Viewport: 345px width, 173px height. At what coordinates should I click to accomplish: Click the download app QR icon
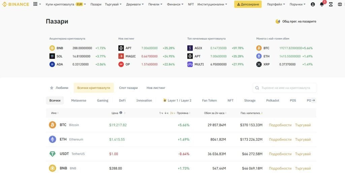point(331,4)
